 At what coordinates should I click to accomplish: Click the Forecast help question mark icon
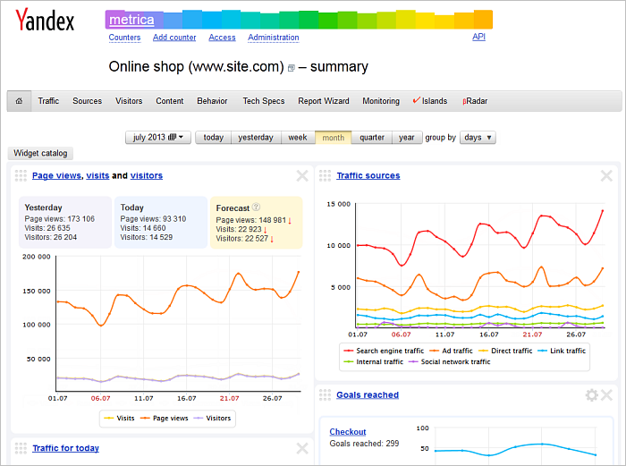click(x=256, y=207)
